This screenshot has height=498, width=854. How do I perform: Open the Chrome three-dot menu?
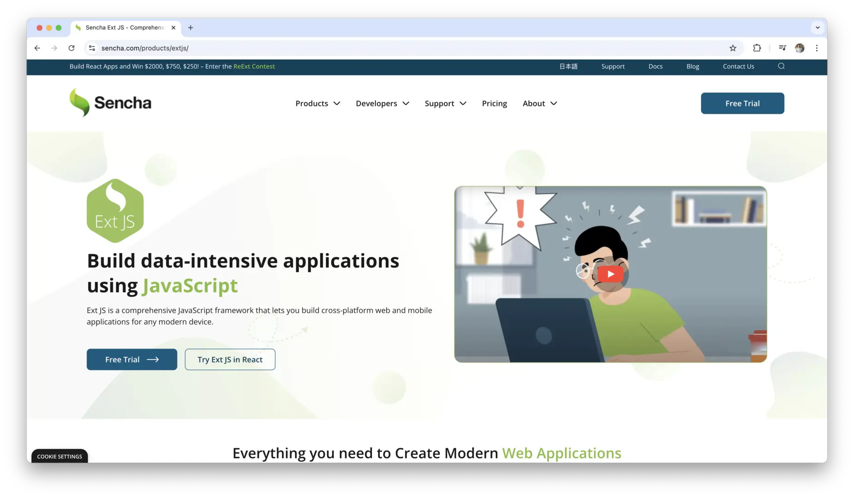[x=817, y=48]
